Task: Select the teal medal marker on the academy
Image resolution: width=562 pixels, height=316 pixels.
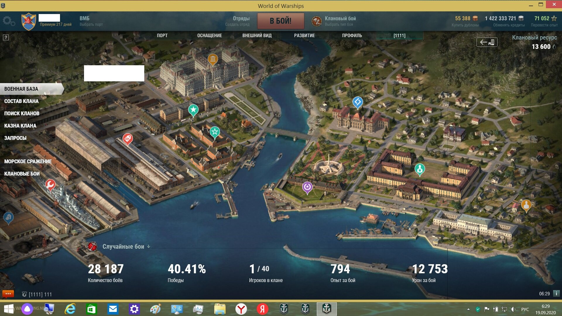Action: point(420,170)
